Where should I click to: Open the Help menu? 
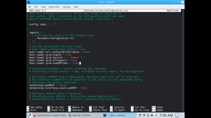pos(75,7)
